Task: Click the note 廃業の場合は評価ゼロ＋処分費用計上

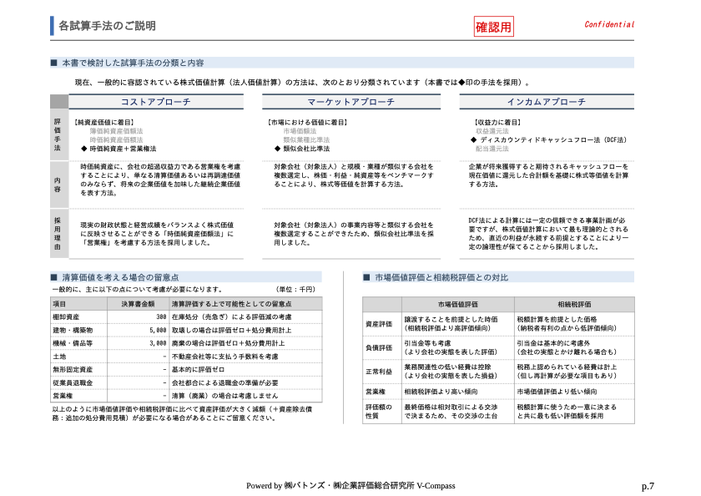Action: pyautogui.click(x=229, y=343)
